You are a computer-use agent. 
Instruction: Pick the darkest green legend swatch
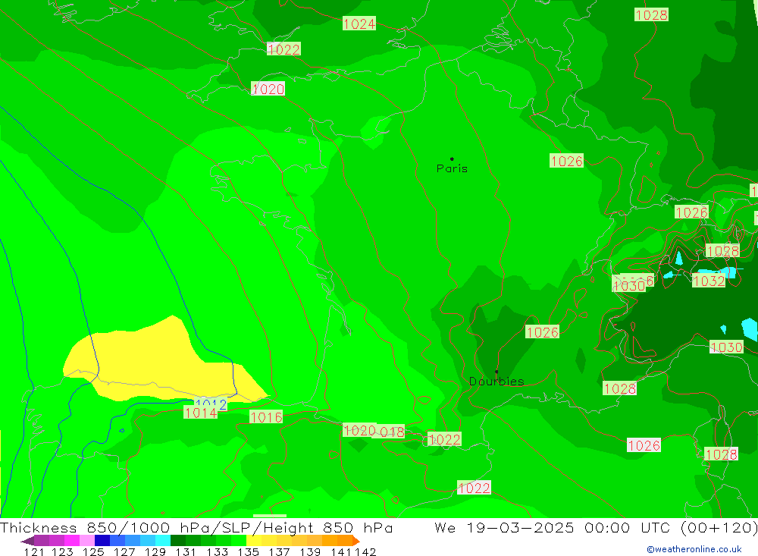[178, 541]
